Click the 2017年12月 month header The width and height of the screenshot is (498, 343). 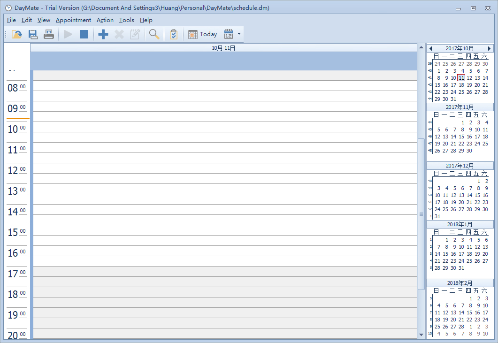[x=460, y=166]
